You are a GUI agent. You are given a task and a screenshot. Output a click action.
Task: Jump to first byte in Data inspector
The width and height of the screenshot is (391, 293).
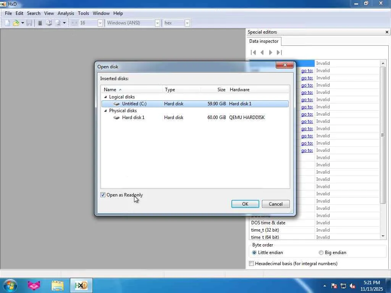[254, 52]
